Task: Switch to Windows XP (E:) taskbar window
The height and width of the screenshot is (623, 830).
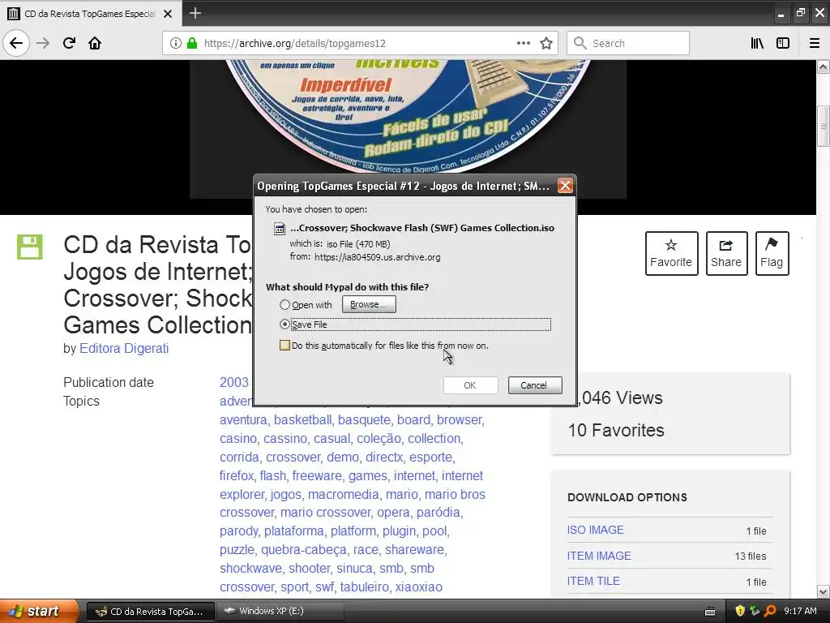Action: tap(280, 611)
